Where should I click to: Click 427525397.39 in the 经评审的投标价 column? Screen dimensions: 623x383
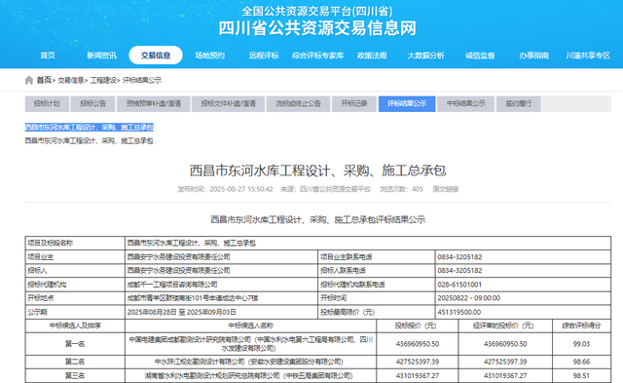click(505, 362)
